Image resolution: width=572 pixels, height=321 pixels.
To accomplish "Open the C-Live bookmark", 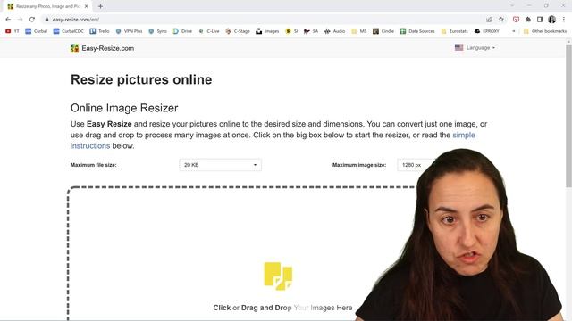I will click(x=208, y=31).
